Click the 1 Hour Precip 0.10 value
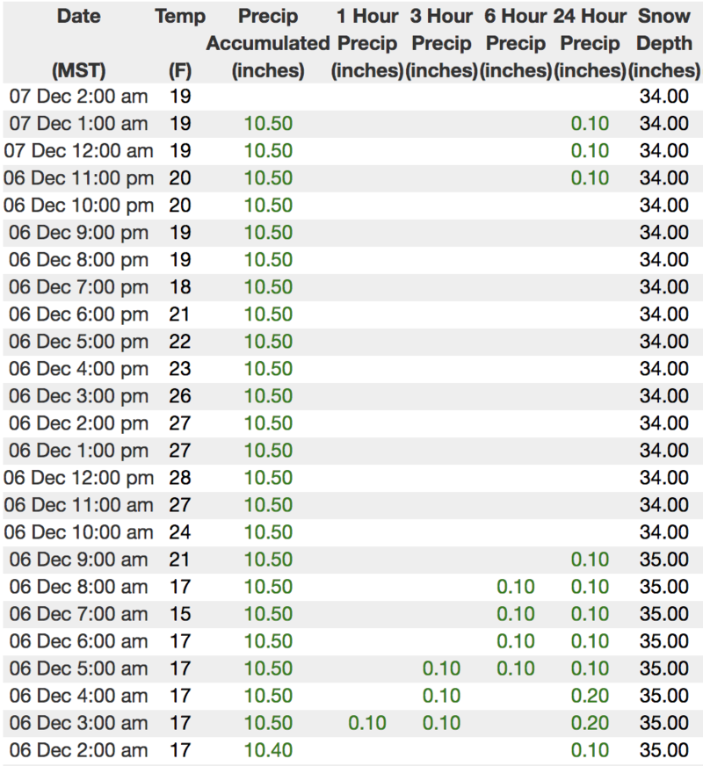 tap(366, 724)
